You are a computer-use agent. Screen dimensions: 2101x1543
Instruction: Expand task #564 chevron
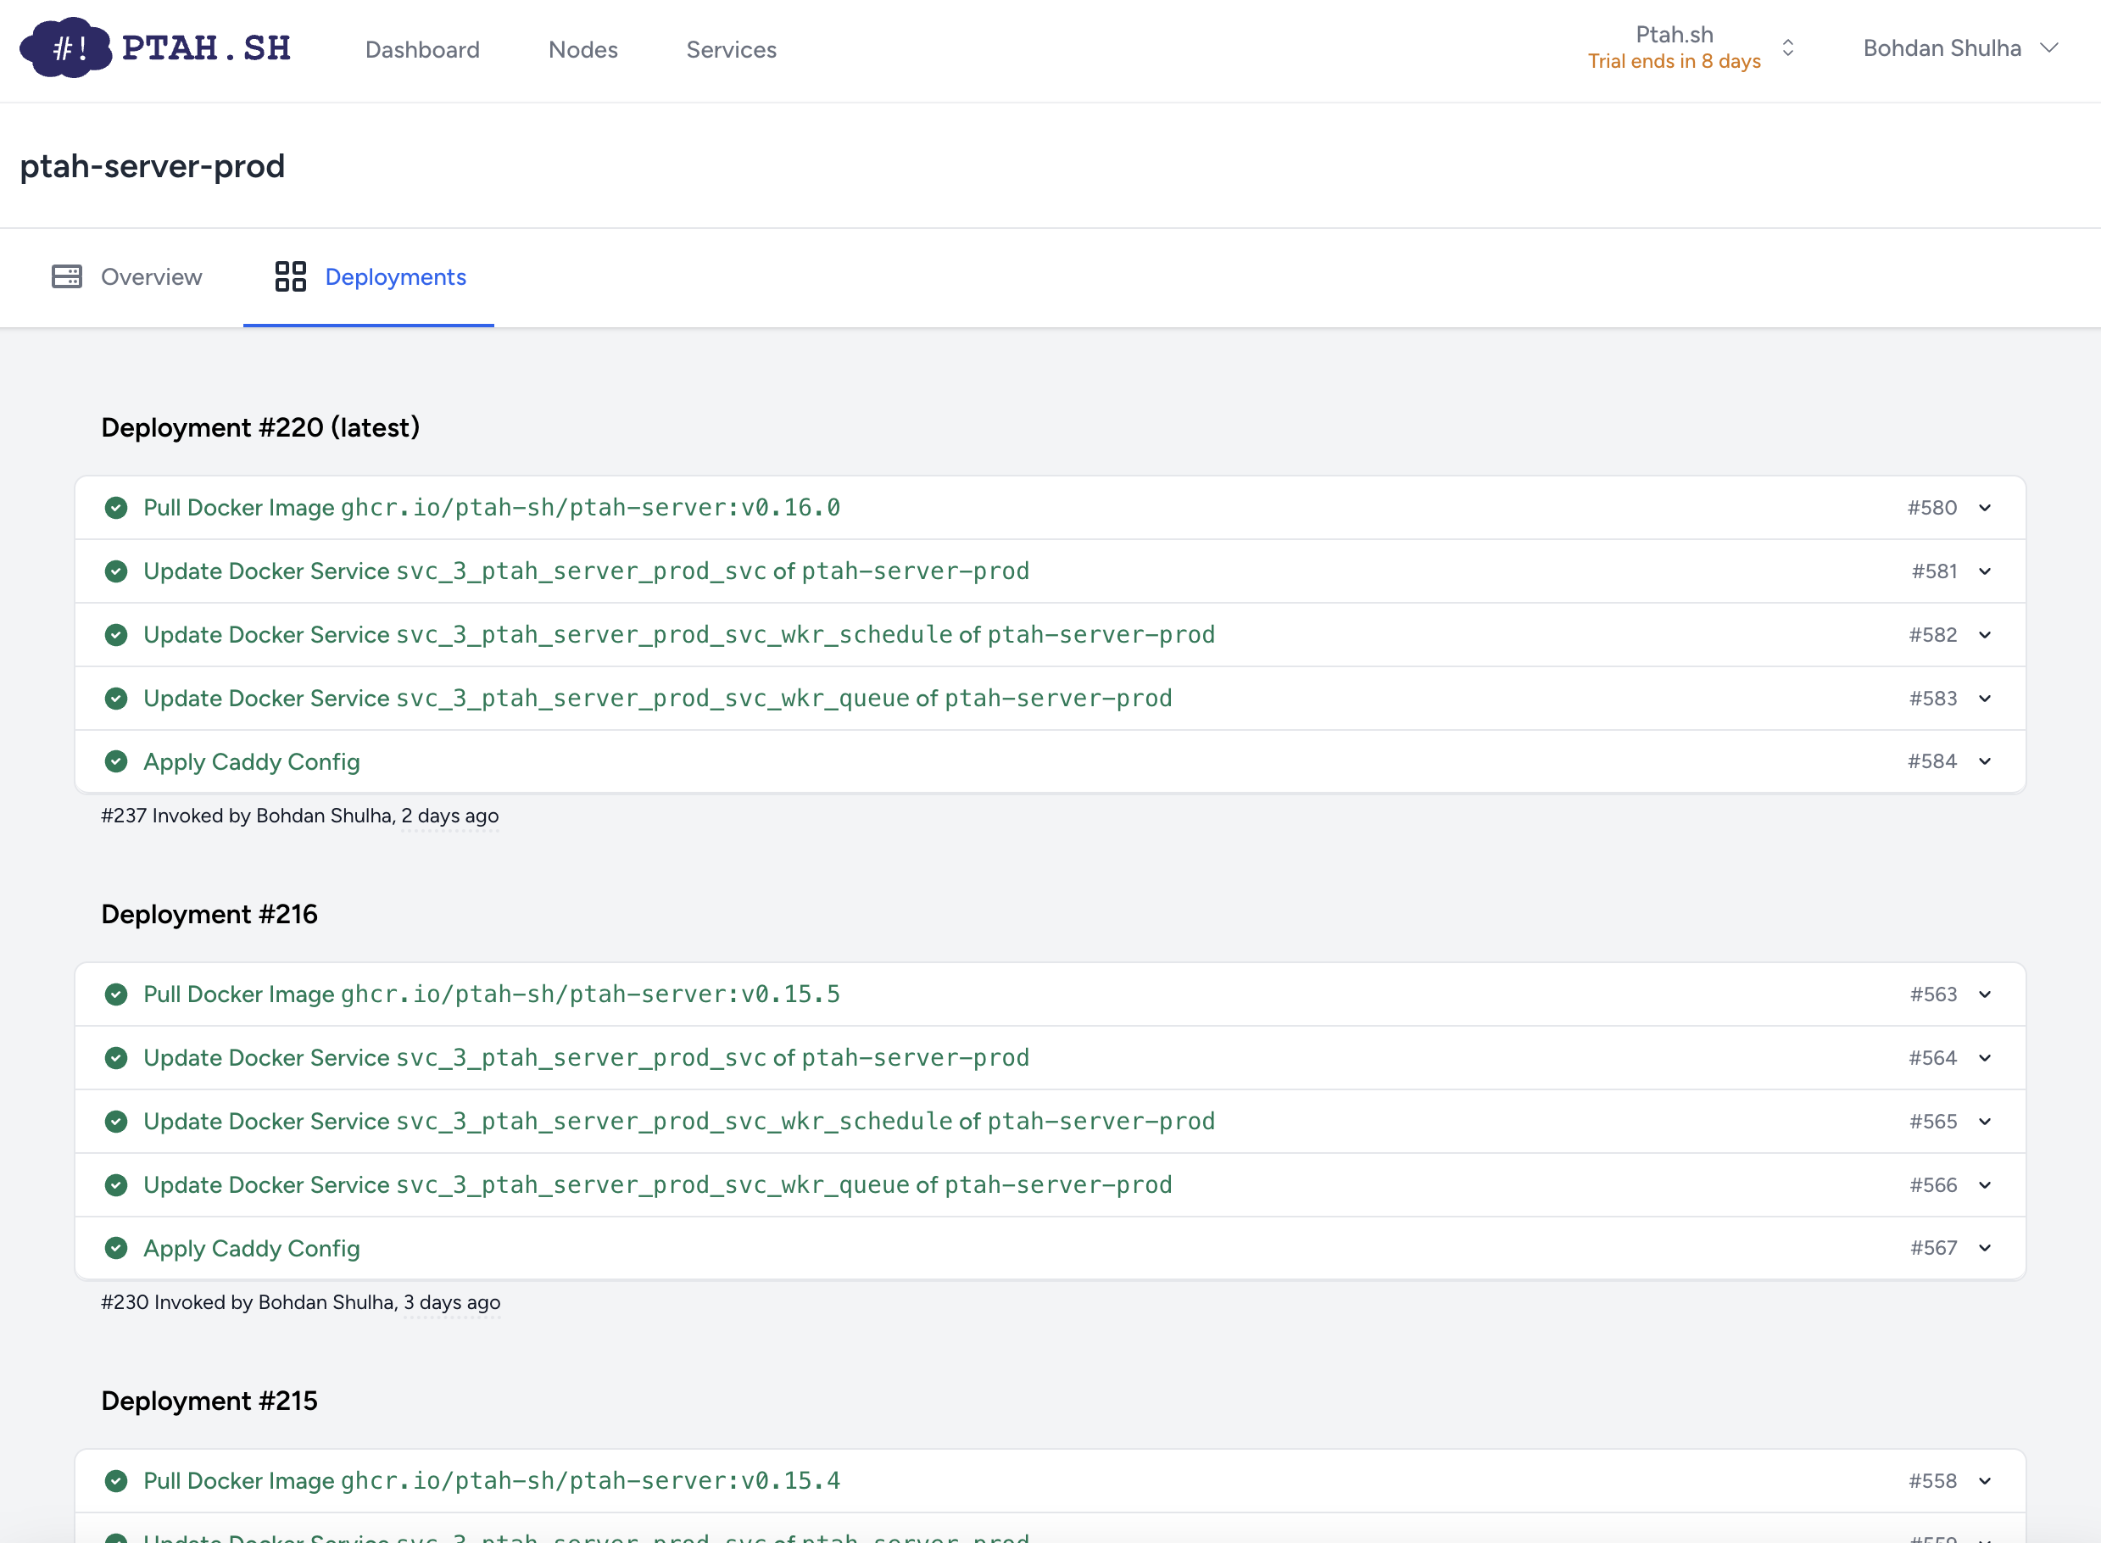1985,1058
